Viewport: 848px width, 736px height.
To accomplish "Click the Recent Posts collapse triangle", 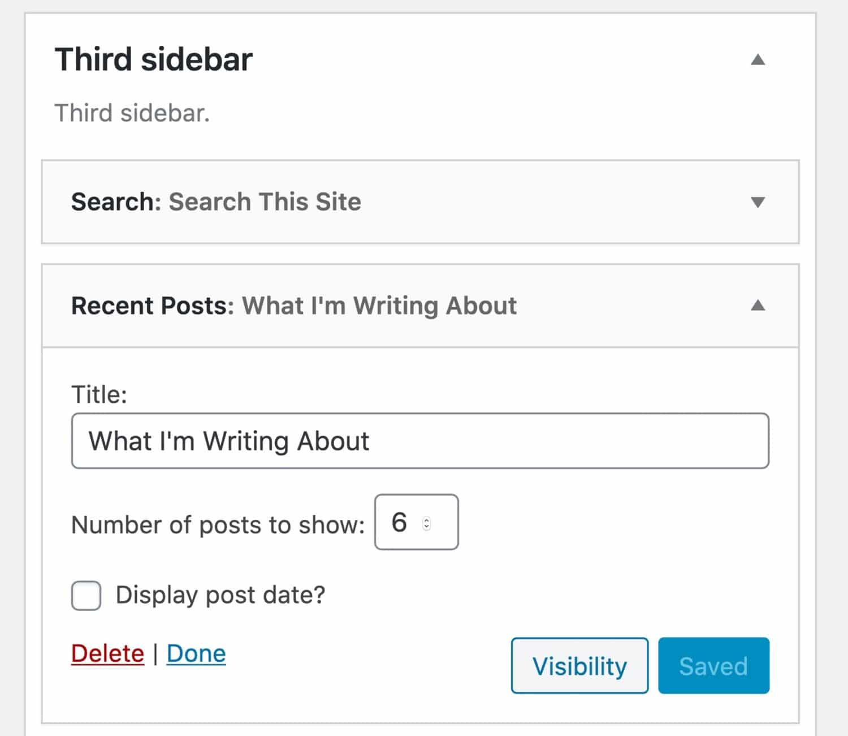I will coord(759,306).
